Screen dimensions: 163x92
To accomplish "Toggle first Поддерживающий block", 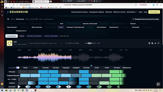I will tap(25, 75).
